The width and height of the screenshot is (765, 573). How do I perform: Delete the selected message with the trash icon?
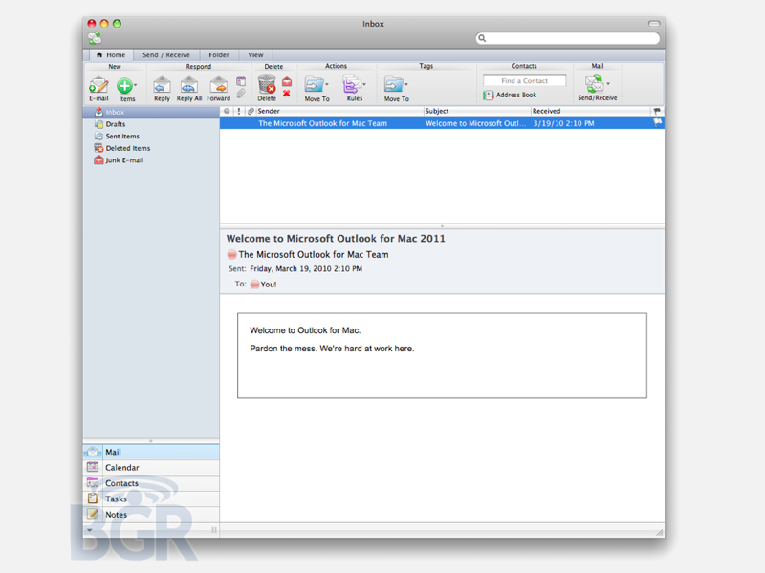[x=267, y=89]
